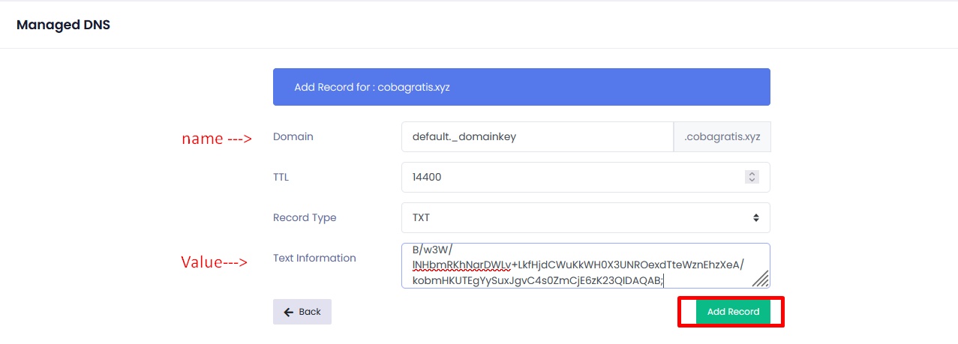This screenshot has height=344, width=958.
Task: Click the red Value arrow annotation
Action: point(215,262)
